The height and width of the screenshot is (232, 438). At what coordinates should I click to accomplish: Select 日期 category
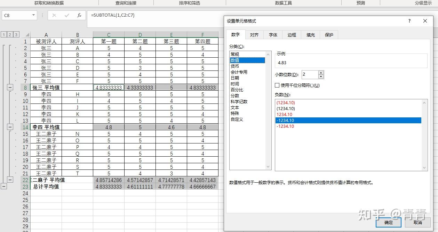(247, 78)
